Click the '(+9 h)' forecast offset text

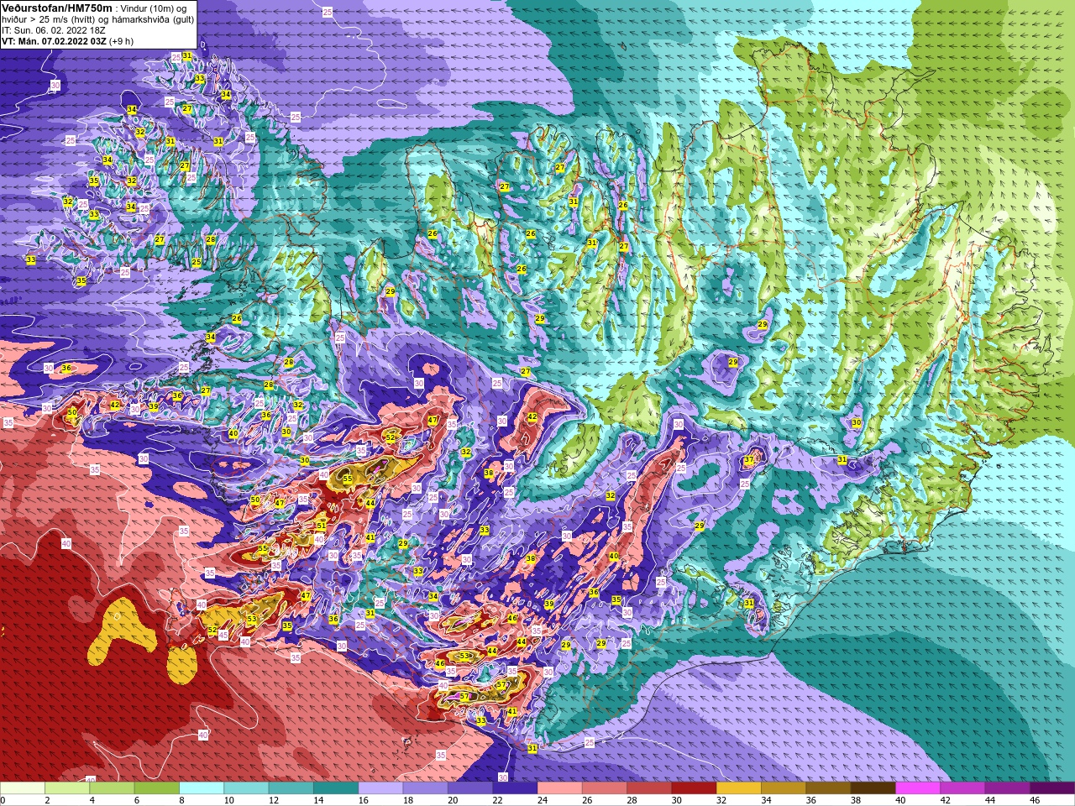[123, 40]
